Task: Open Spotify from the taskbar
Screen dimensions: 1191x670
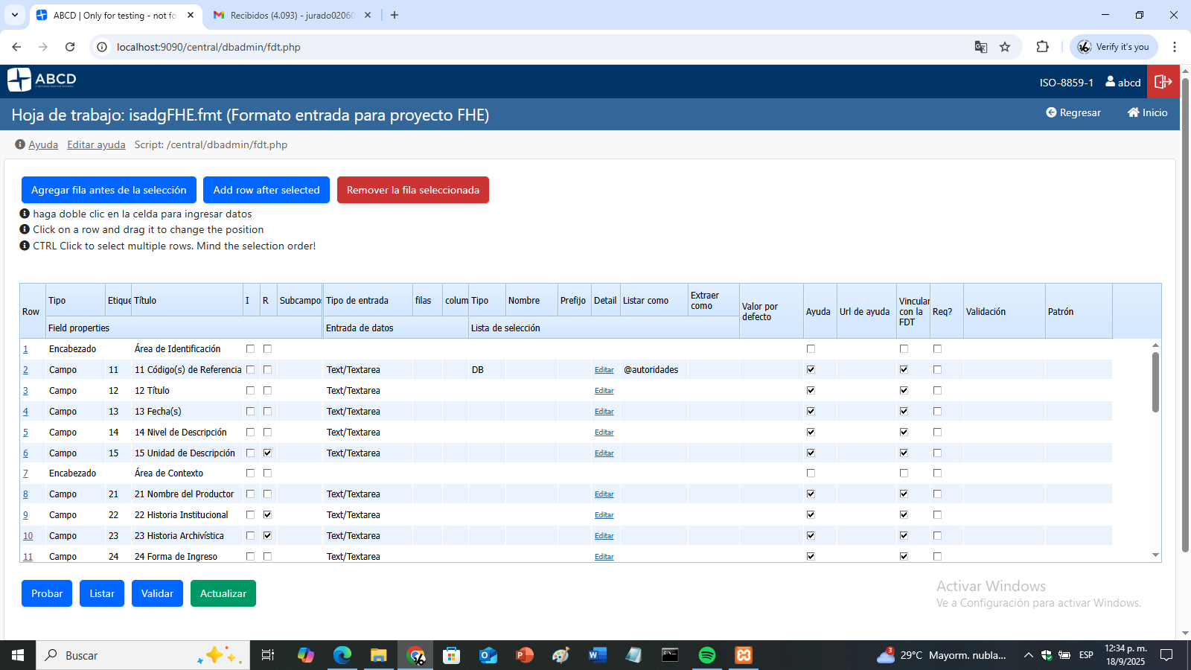Action: [706, 655]
